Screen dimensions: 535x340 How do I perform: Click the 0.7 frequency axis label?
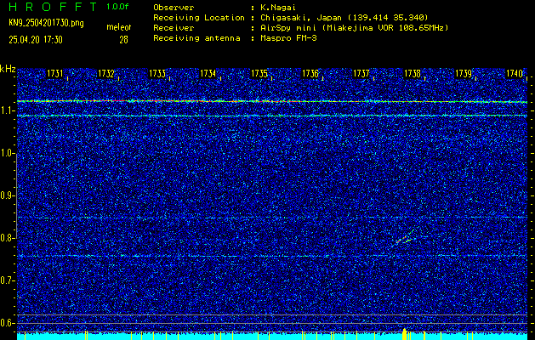point(7,280)
